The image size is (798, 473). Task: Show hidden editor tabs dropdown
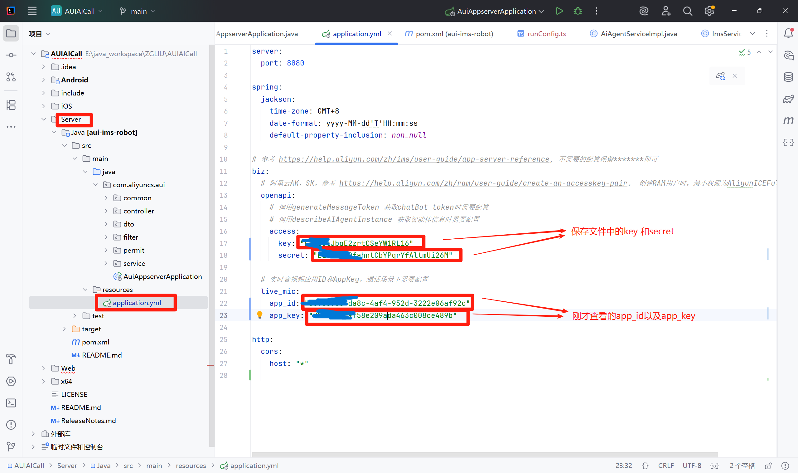(x=752, y=33)
